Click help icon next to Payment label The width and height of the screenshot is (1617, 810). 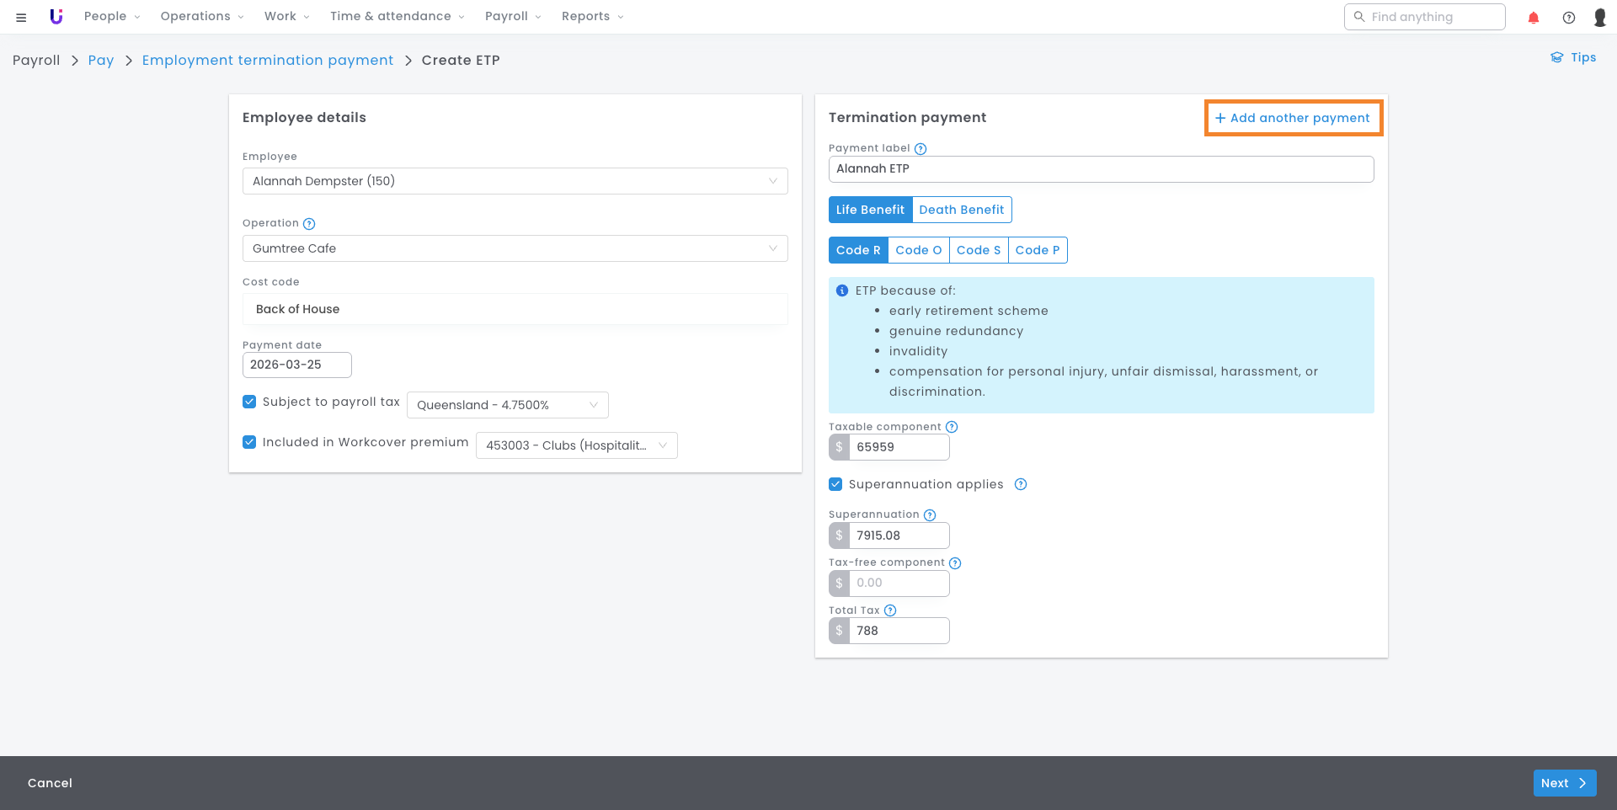921,149
